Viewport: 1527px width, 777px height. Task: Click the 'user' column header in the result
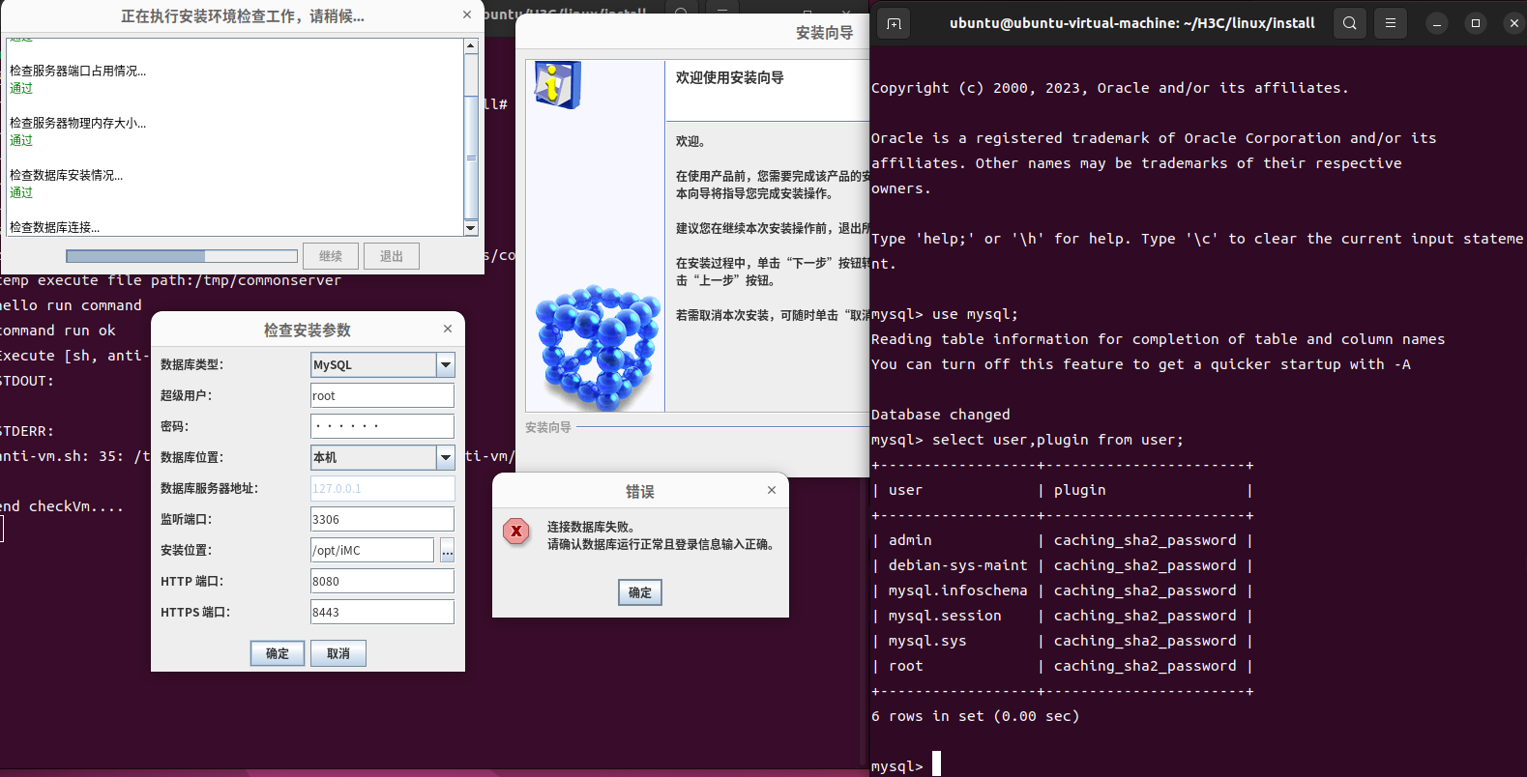pyautogui.click(x=906, y=490)
